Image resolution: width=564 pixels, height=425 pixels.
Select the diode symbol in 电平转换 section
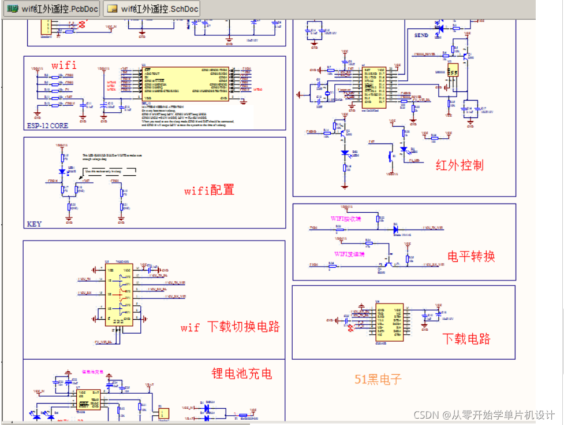[397, 230]
